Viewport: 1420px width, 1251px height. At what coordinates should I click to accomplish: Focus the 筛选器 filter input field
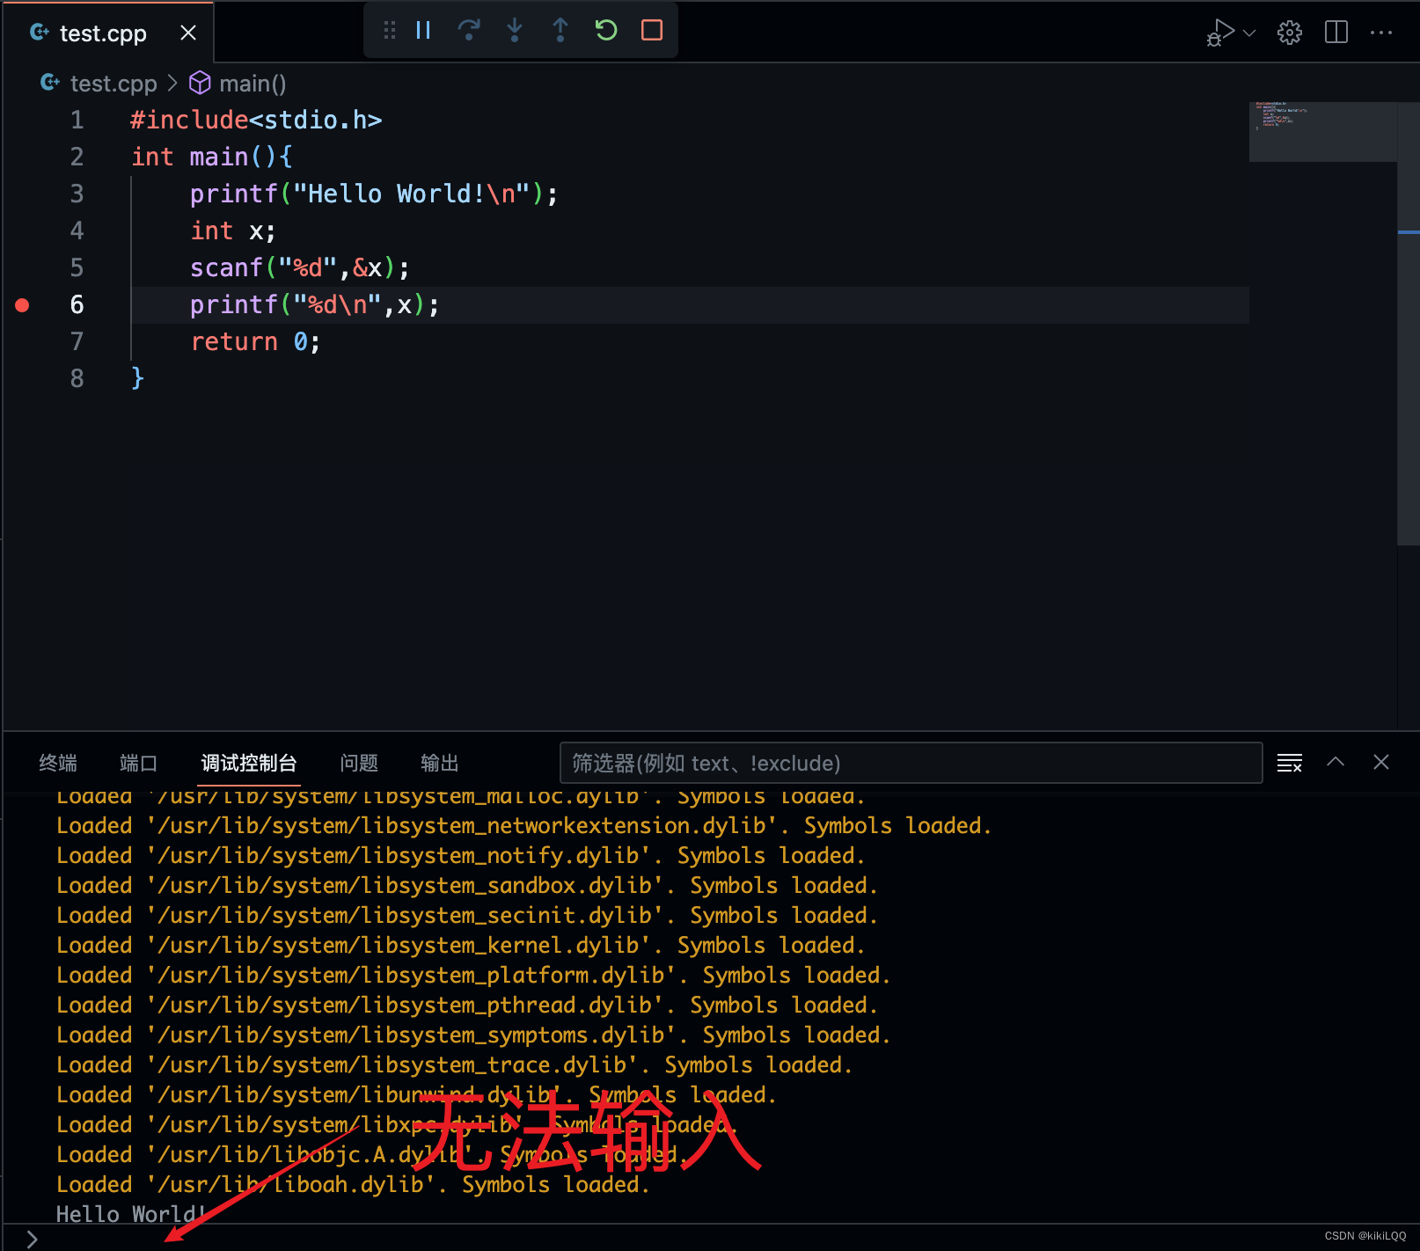coord(911,763)
